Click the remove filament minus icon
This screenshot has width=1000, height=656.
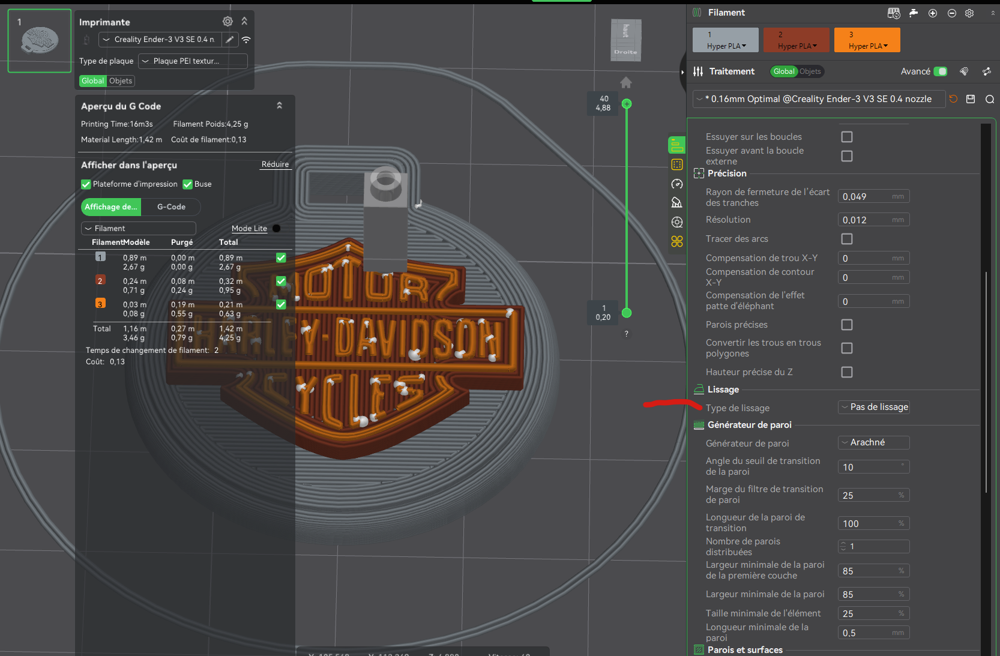(951, 13)
